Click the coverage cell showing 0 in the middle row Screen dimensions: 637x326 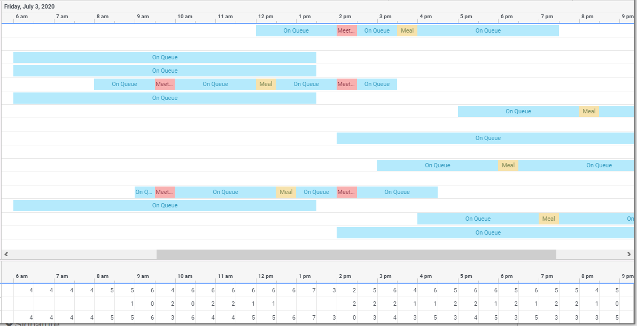[x=152, y=303]
